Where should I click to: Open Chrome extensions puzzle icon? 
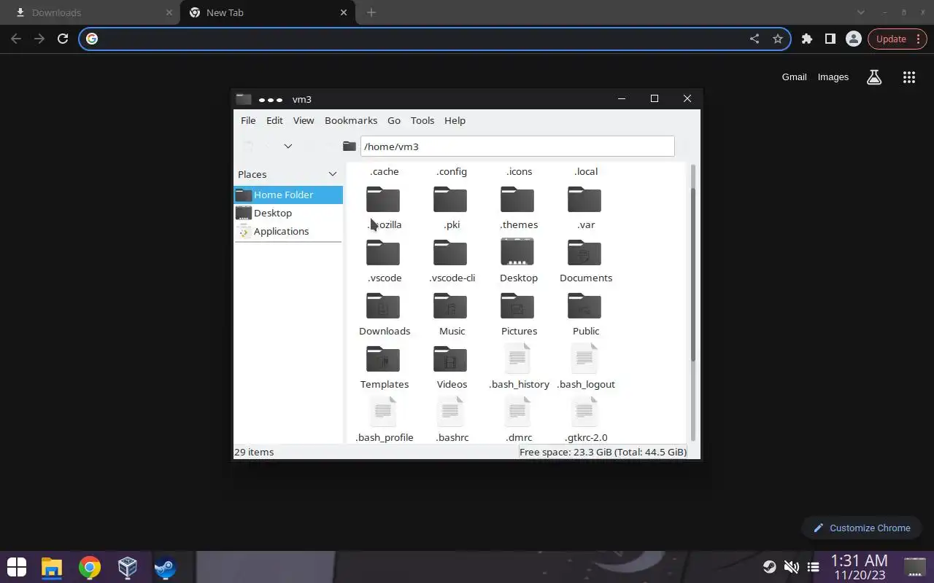pos(806,39)
